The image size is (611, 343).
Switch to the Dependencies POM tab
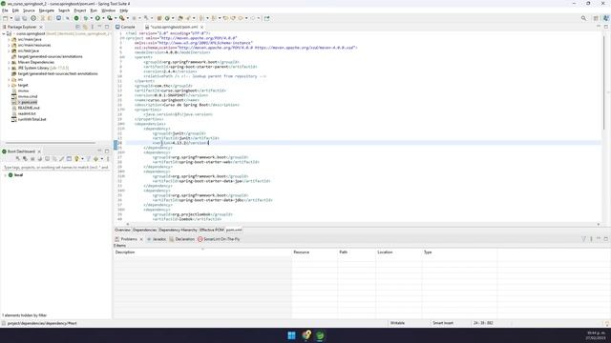pos(144,230)
